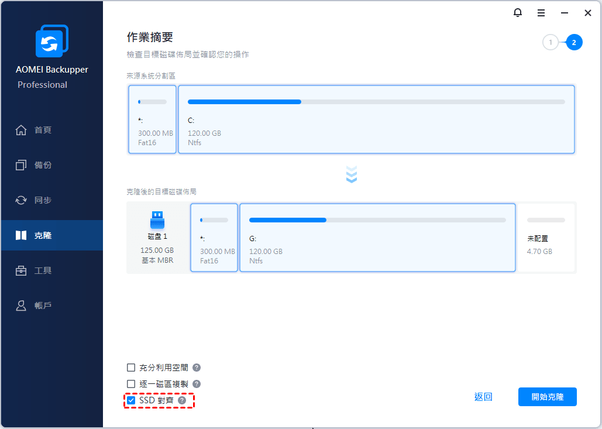
Task: Enable the 充分利用空間 checkbox
Action: (131, 368)
